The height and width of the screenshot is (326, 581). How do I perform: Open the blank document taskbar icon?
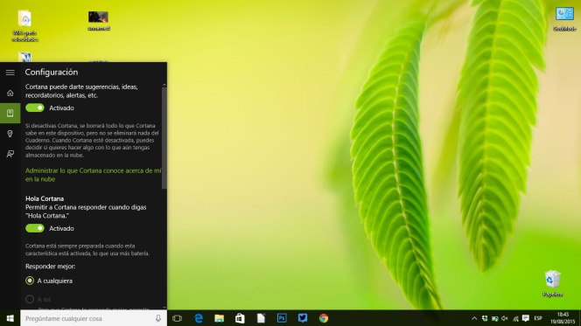[261, 318]
